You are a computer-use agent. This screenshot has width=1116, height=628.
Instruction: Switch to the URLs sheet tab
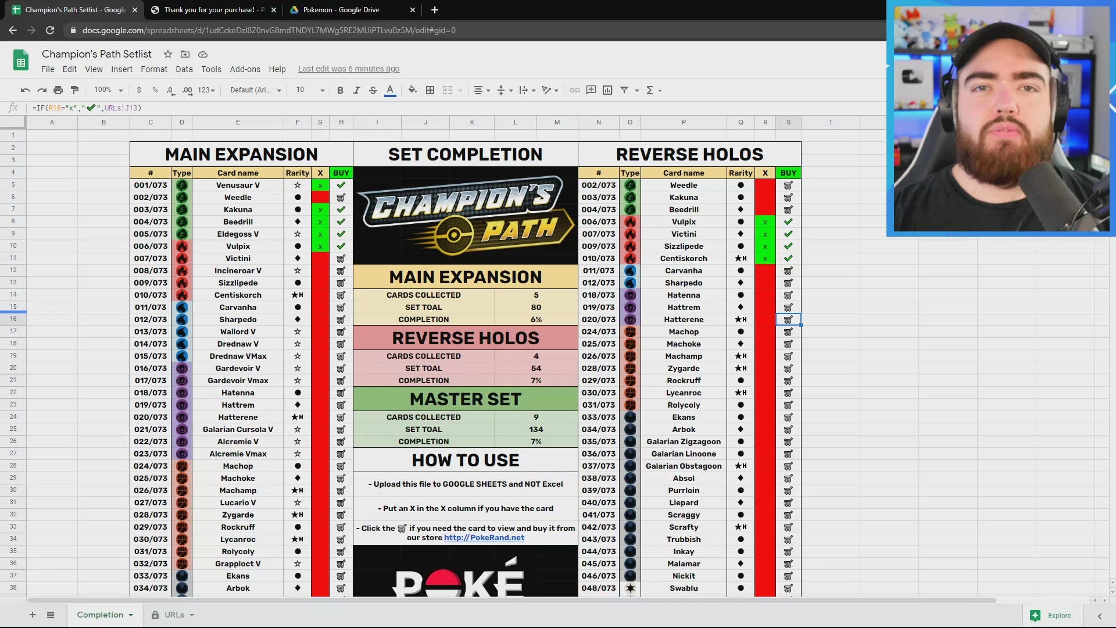(174, 615)
